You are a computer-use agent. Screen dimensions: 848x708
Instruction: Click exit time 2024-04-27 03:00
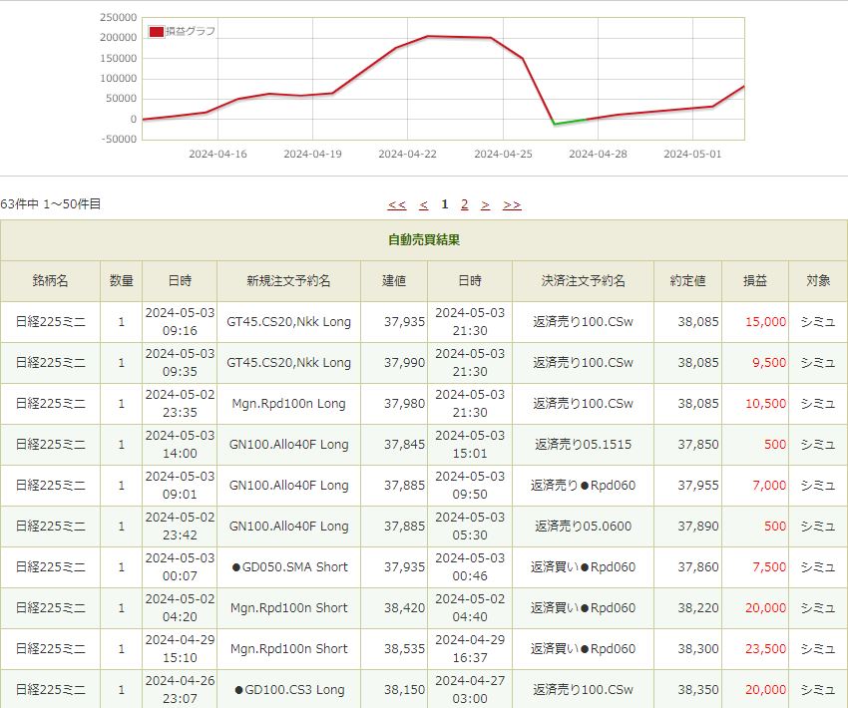(470, 690)
